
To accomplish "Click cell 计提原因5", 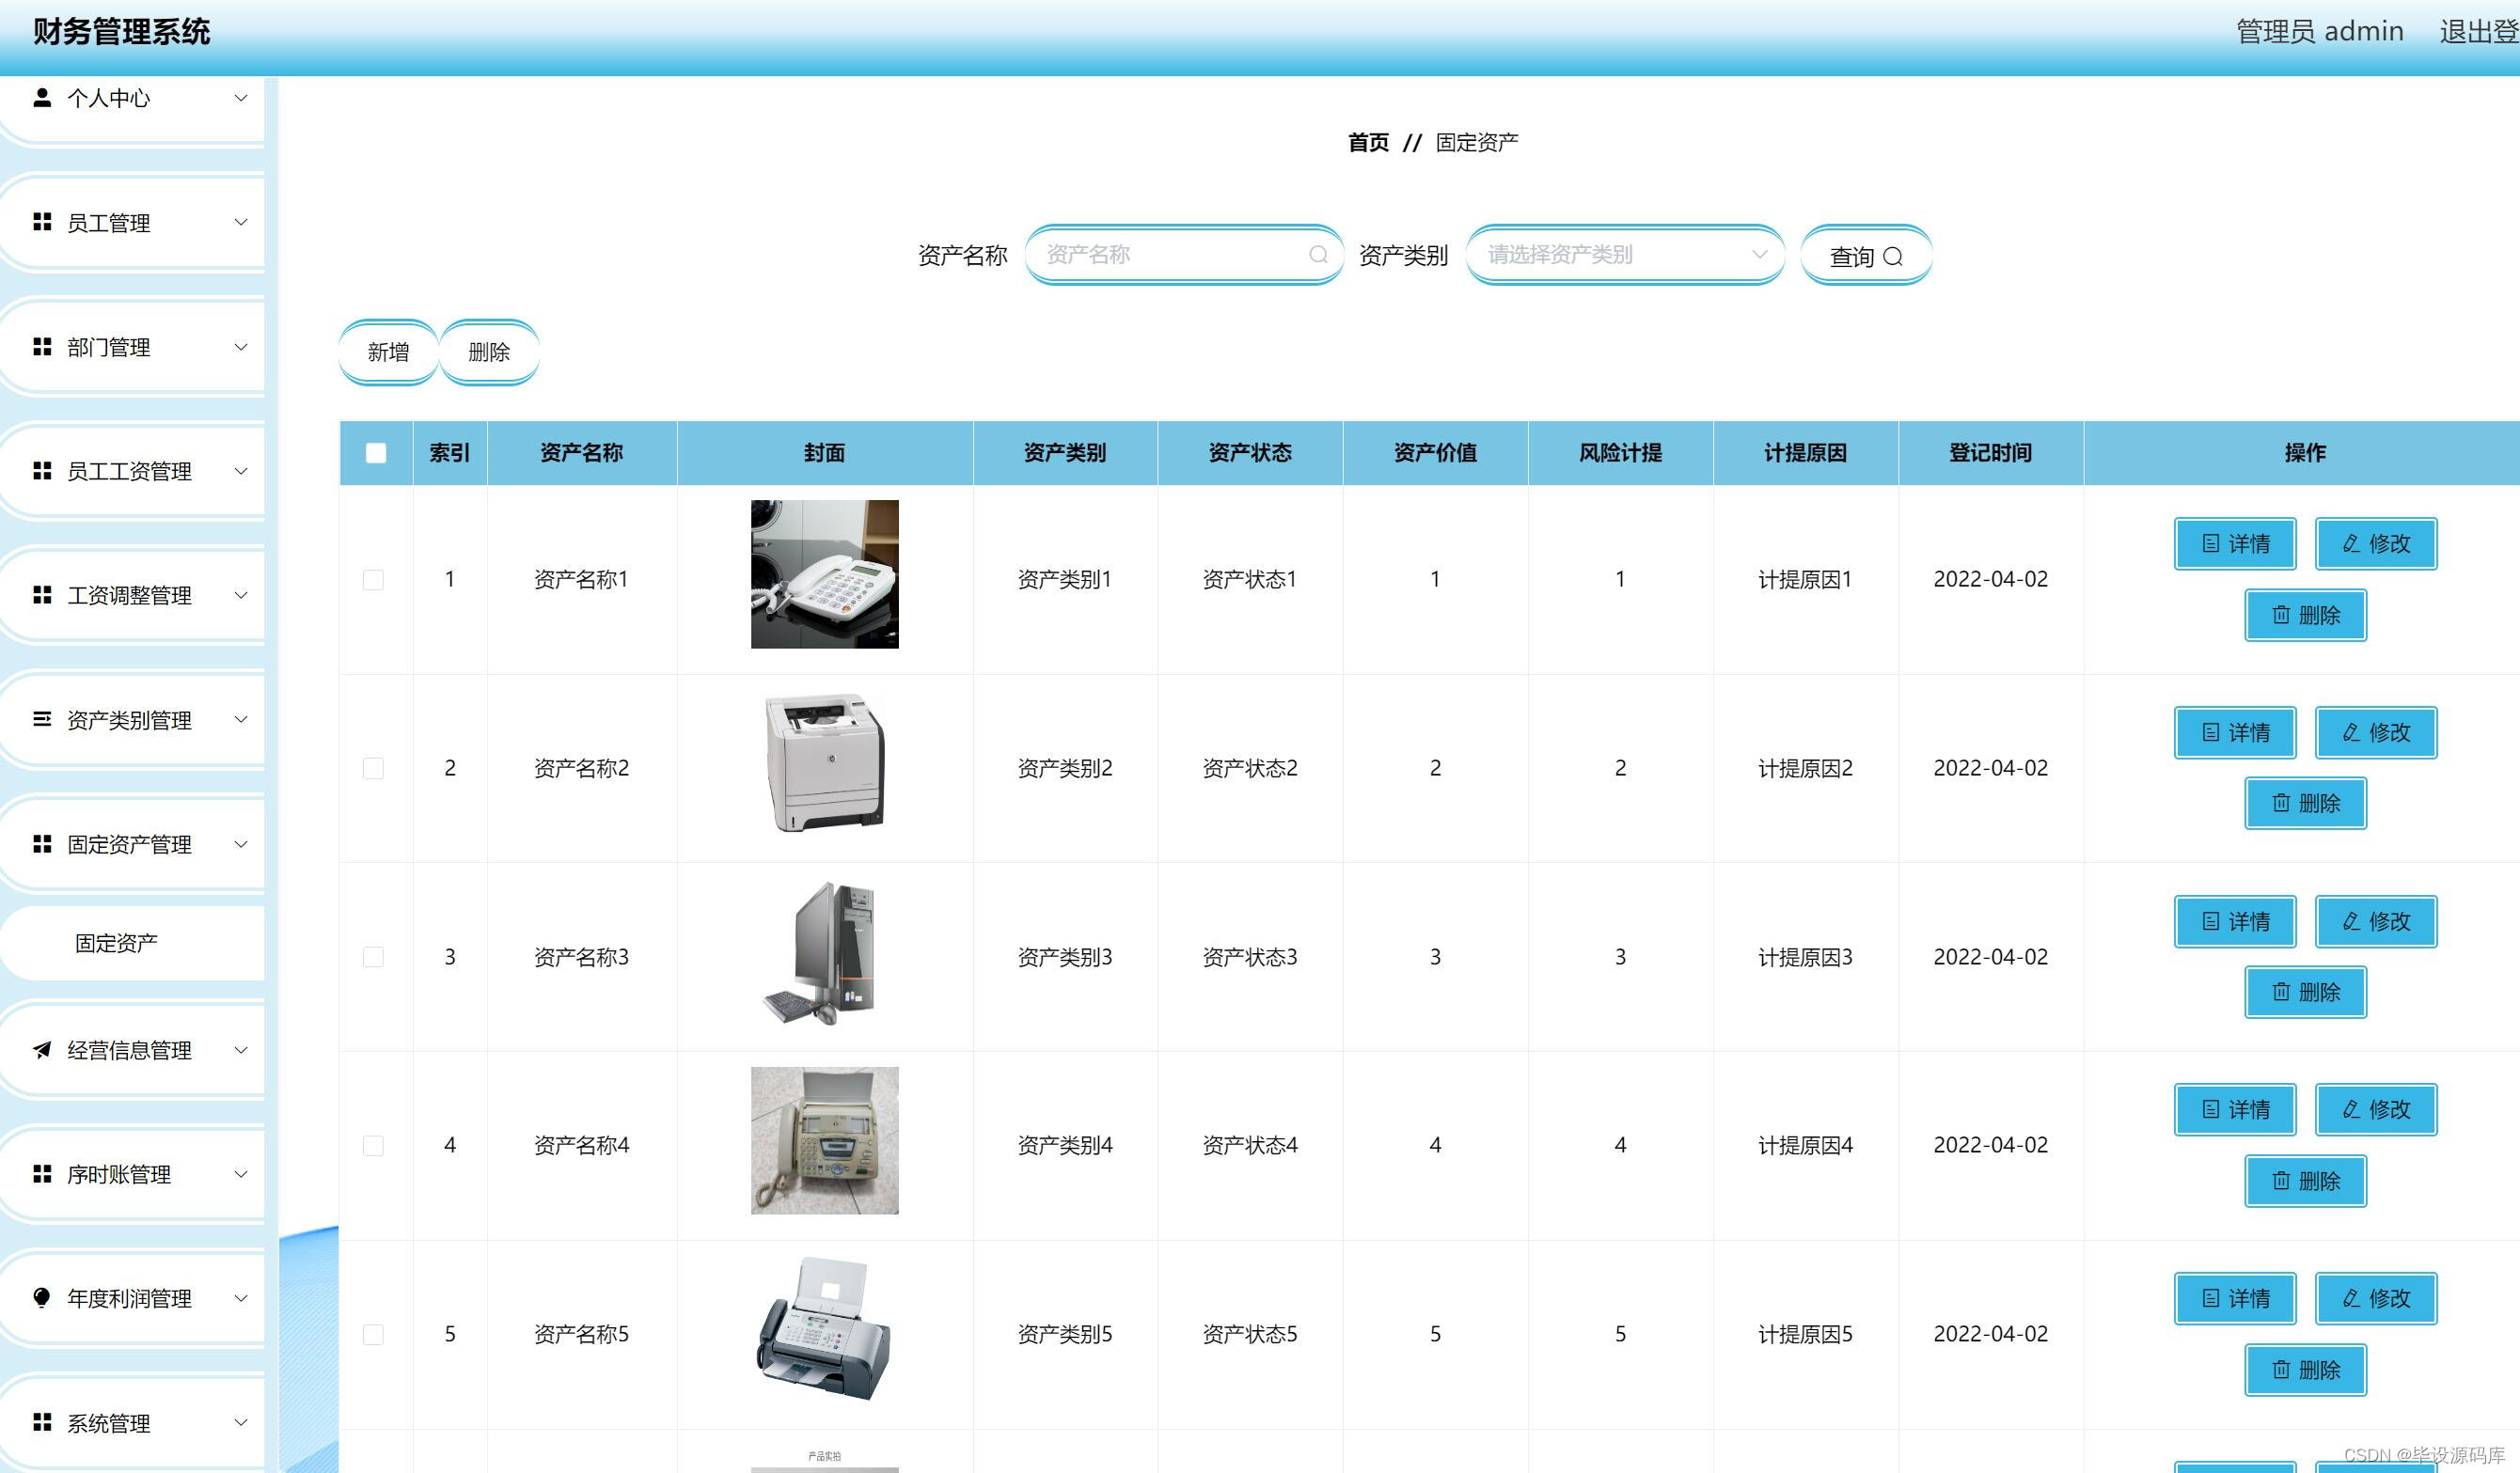I will (x=1805, y=1334).
